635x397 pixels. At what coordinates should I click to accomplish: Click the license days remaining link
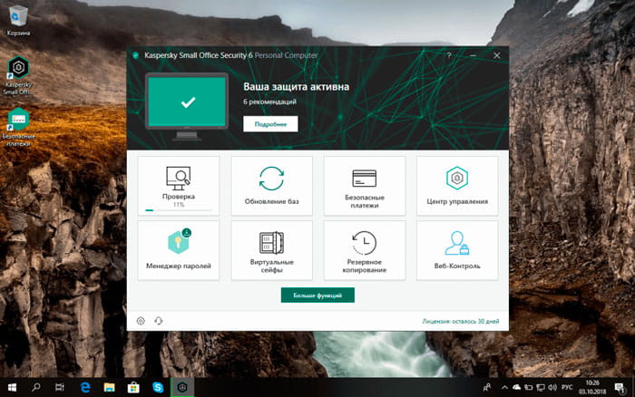461,322
